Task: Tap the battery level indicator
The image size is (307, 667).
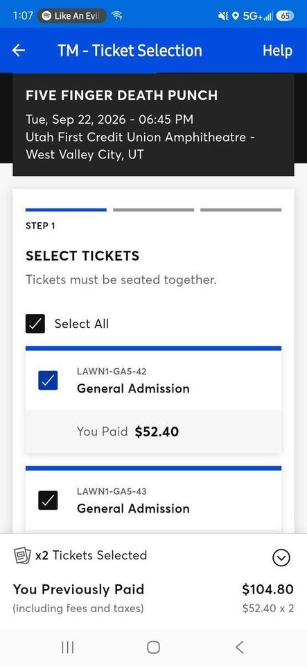Action: (285, 16)
